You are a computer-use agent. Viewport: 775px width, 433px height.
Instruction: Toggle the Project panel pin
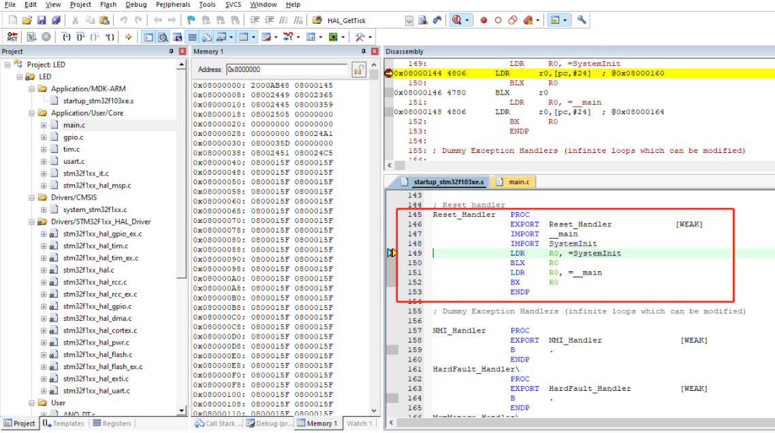tap(172, 51)
